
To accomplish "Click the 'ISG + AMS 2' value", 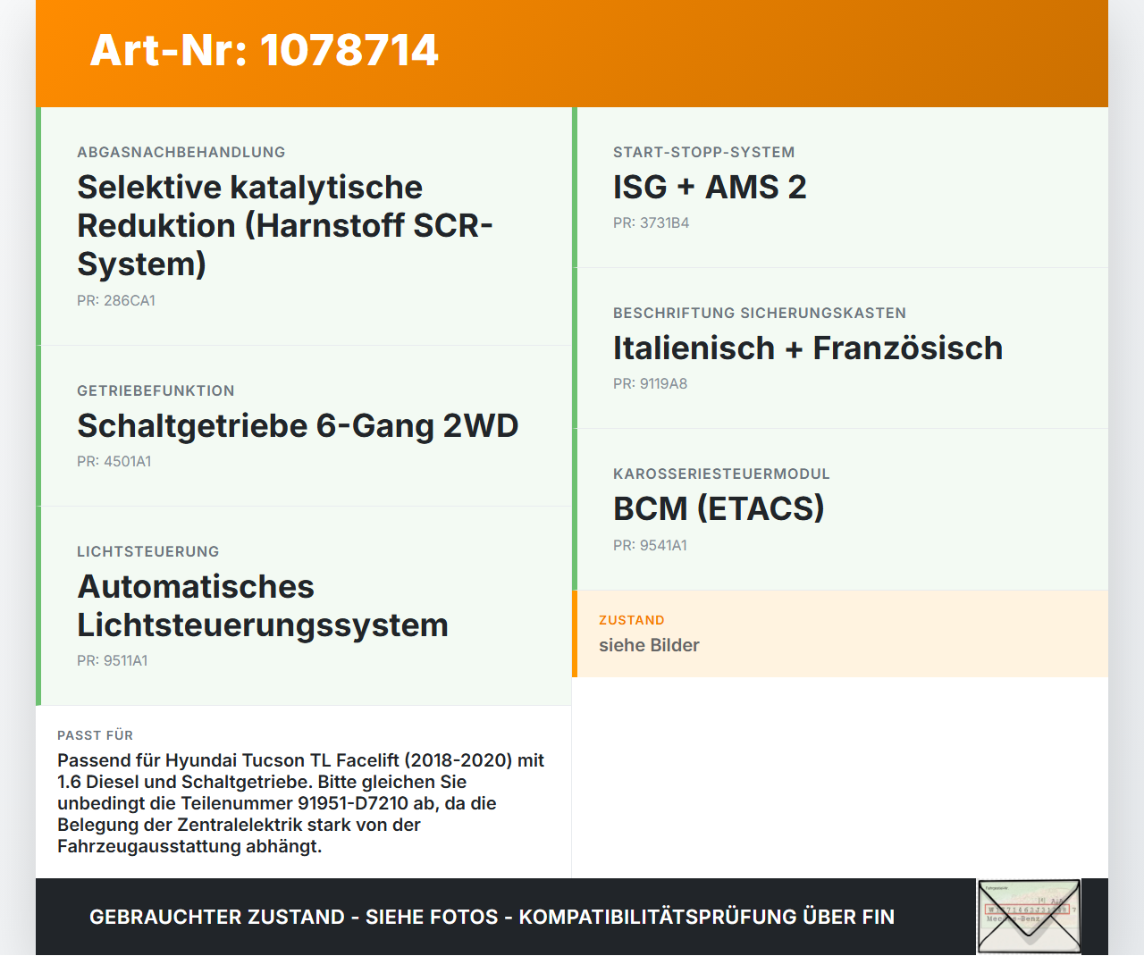I will (710, 187).
